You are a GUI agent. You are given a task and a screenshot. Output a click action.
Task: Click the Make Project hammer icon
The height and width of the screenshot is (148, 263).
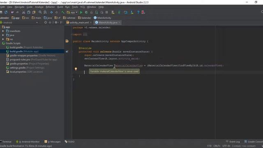(63, 12)
